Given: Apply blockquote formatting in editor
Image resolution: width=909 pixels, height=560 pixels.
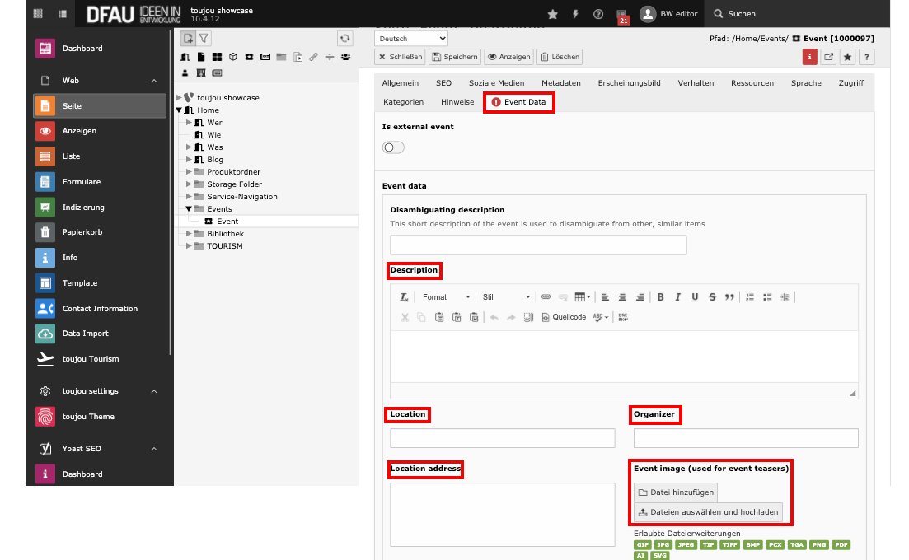Looking at the screenshot, I should pos(729,297).
